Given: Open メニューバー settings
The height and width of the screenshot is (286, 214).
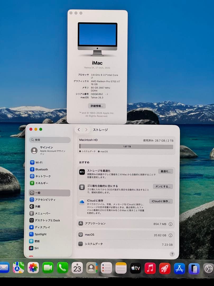Looking at the screenshot, I should coord(40,213).
